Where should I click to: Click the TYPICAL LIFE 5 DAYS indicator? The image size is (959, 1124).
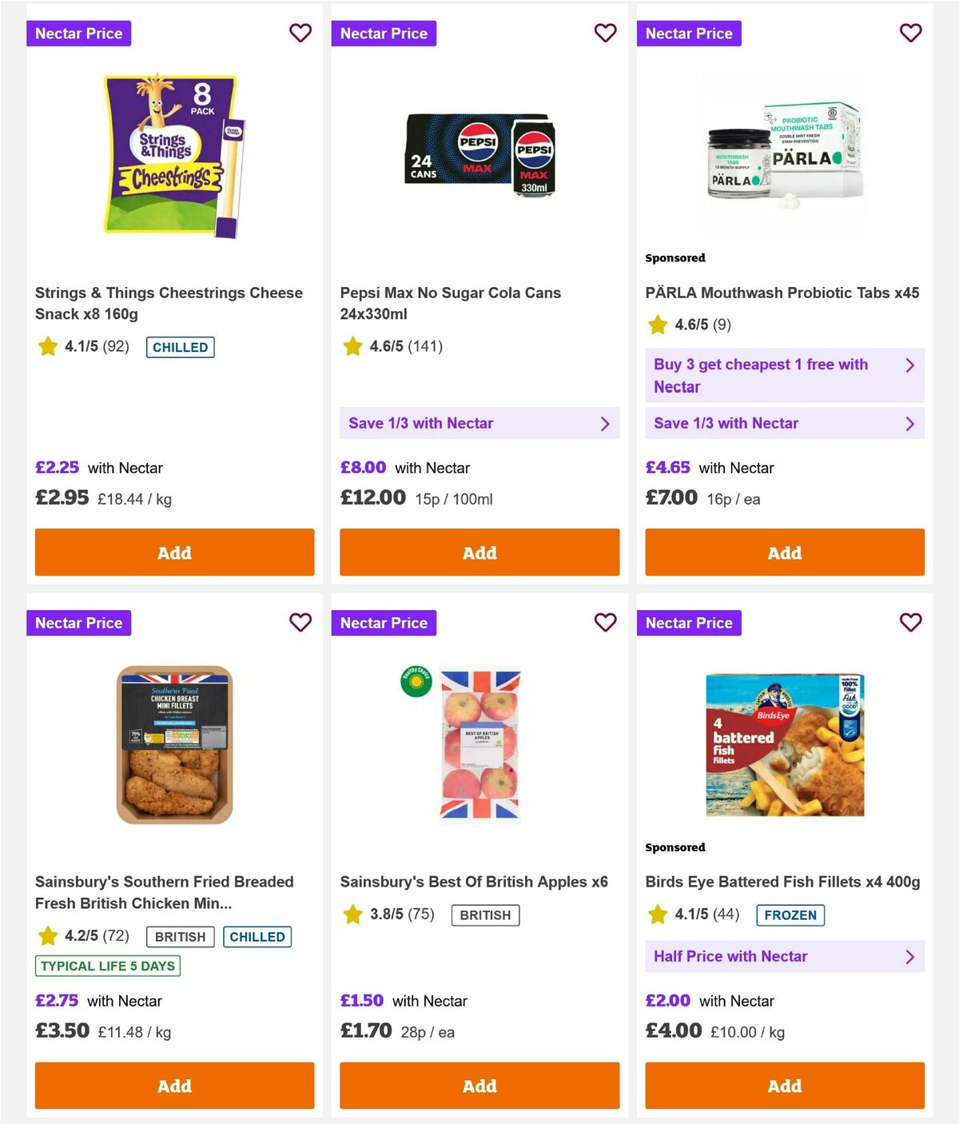tap(108, 966)
